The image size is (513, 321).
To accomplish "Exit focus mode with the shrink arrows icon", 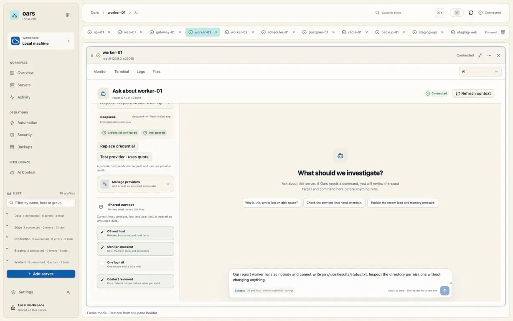I will coord(480,55).
